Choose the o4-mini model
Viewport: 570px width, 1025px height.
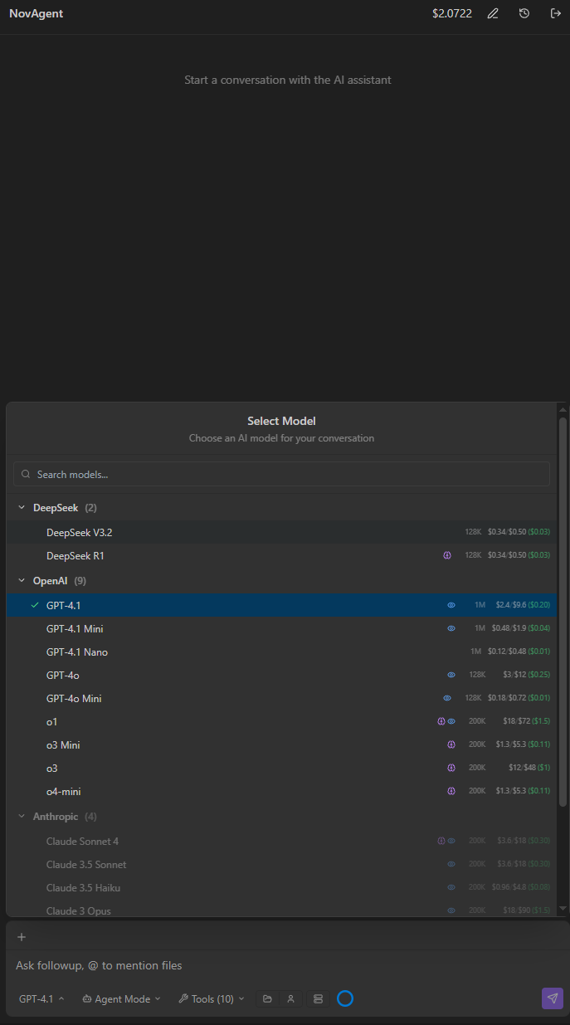pos(282,791)
